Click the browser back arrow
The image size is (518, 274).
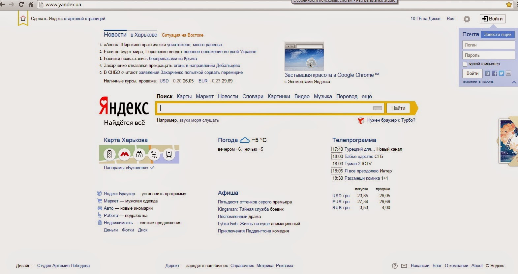tap(2, 4)
